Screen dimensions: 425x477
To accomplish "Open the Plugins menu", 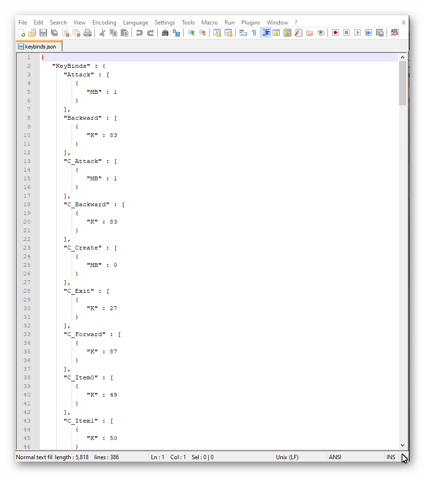I will coord(250,23).
